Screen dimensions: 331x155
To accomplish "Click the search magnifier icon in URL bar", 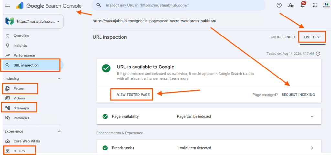I will [x=98, y=5].
